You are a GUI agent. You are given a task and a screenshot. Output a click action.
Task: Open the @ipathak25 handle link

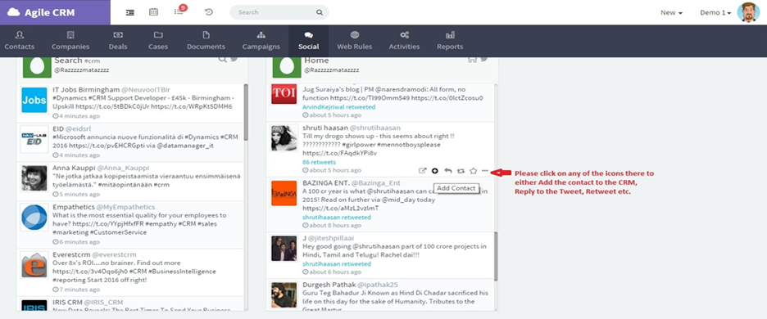coord(378,285)
